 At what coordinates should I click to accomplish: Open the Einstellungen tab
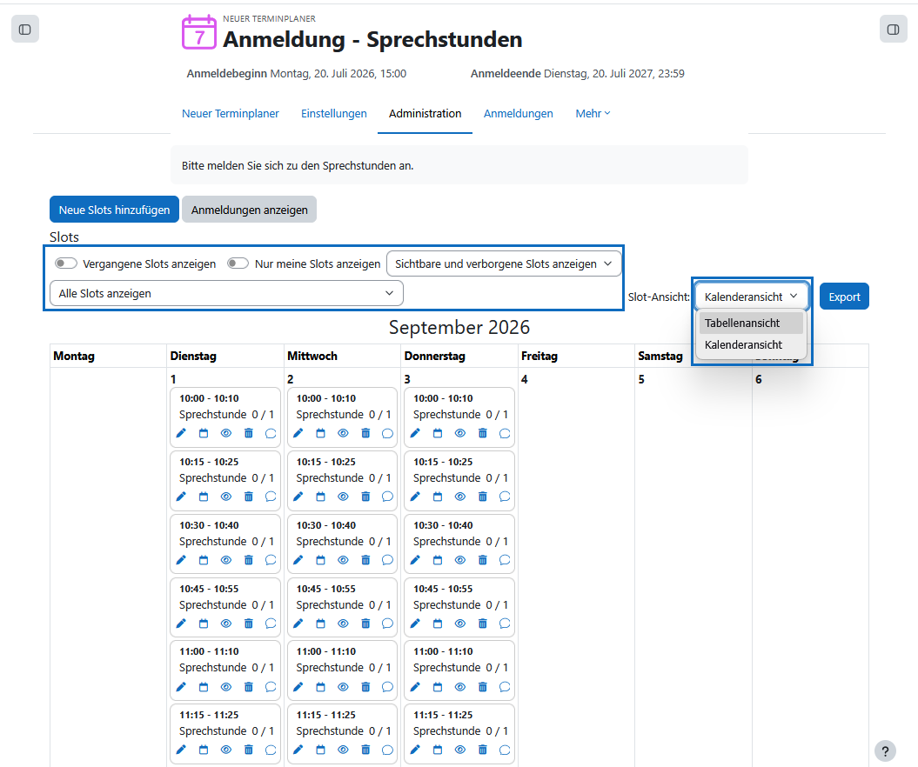[334, 114]
